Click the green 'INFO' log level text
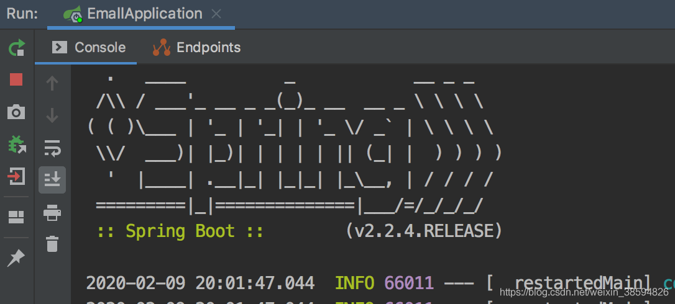This screenshot has width=675, height=304. (x=355, y=284)
